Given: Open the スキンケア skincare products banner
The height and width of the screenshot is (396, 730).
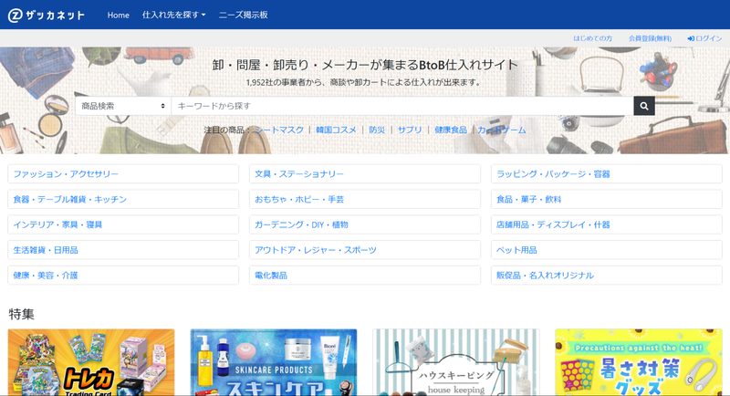Looking at the screenshot, I should click(274, 362).
